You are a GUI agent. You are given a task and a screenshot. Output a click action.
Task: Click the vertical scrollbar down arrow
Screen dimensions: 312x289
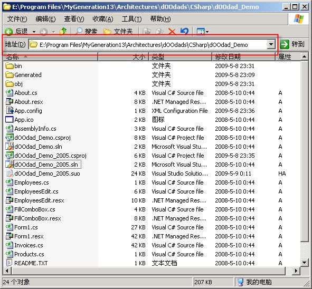pos(304,263)
